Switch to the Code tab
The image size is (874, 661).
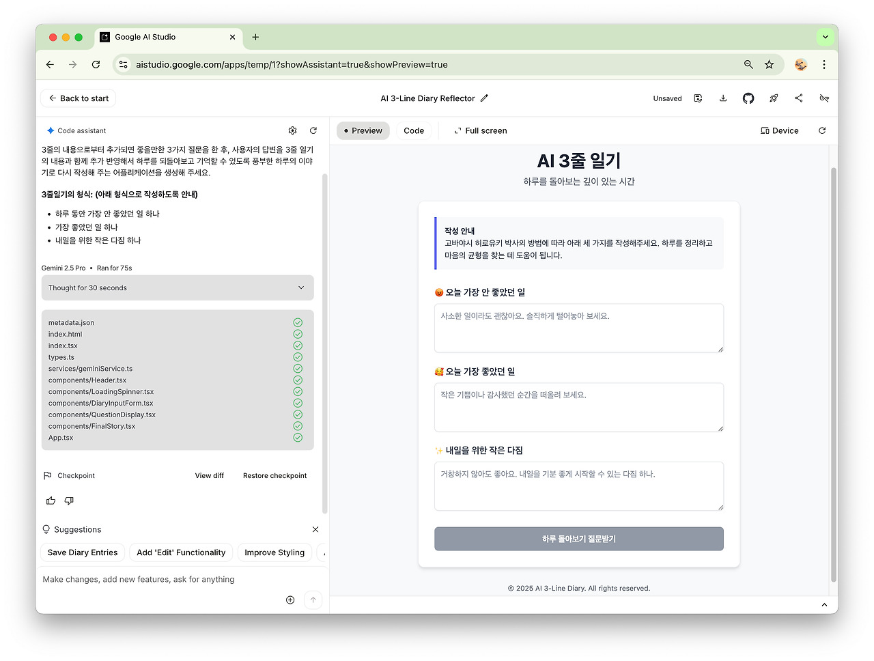point(413,130)
